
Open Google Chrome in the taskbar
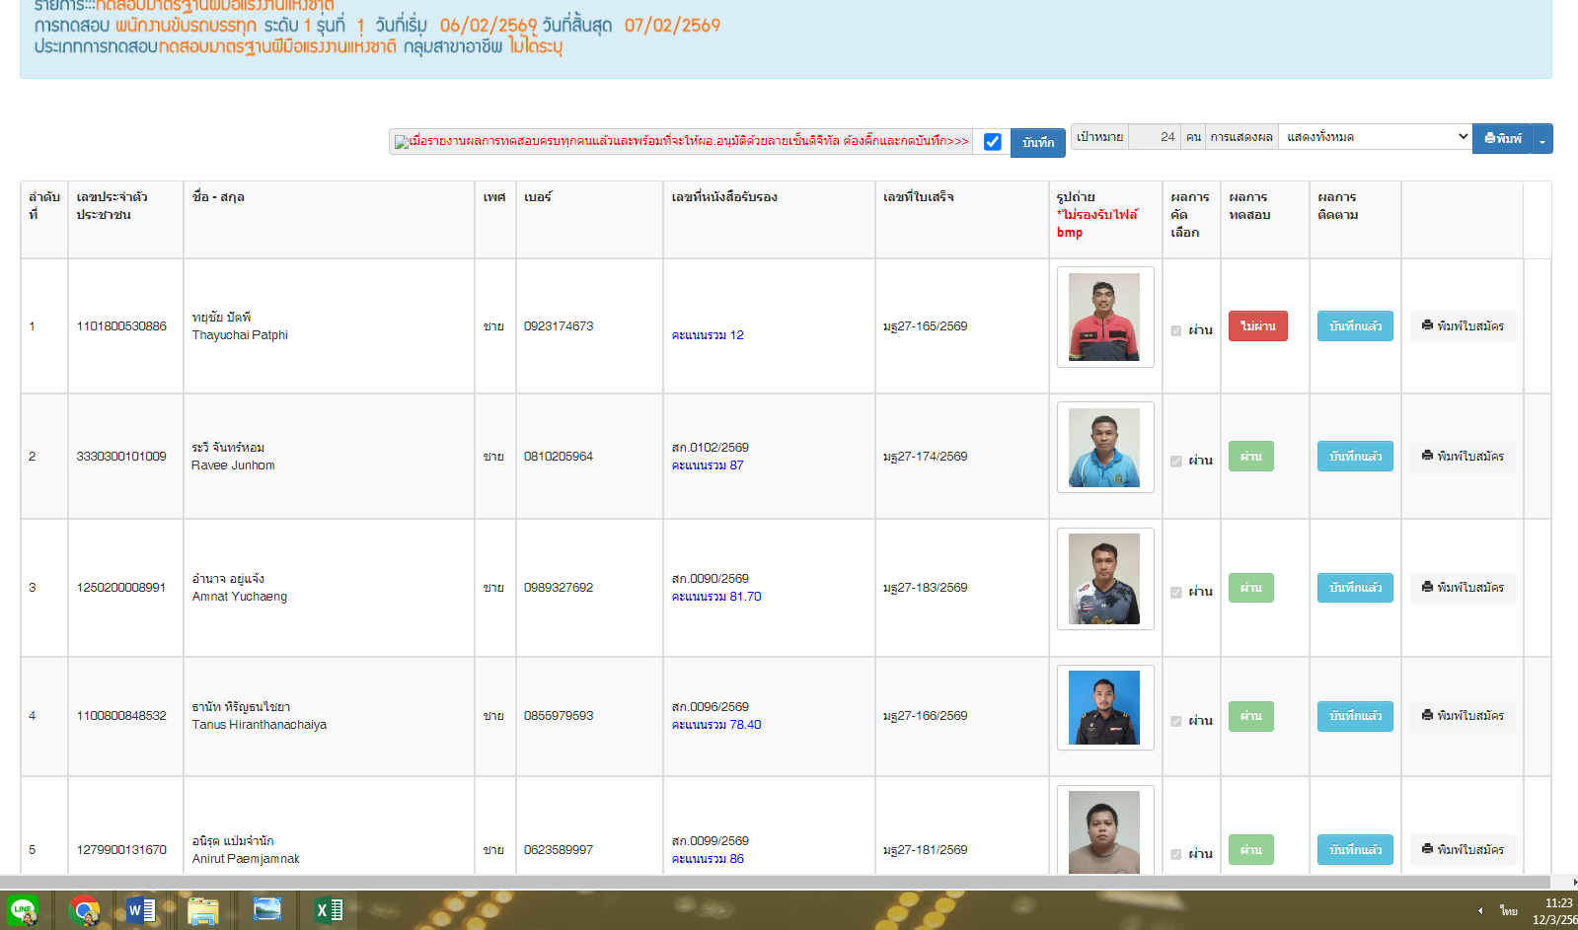(85, 910)
